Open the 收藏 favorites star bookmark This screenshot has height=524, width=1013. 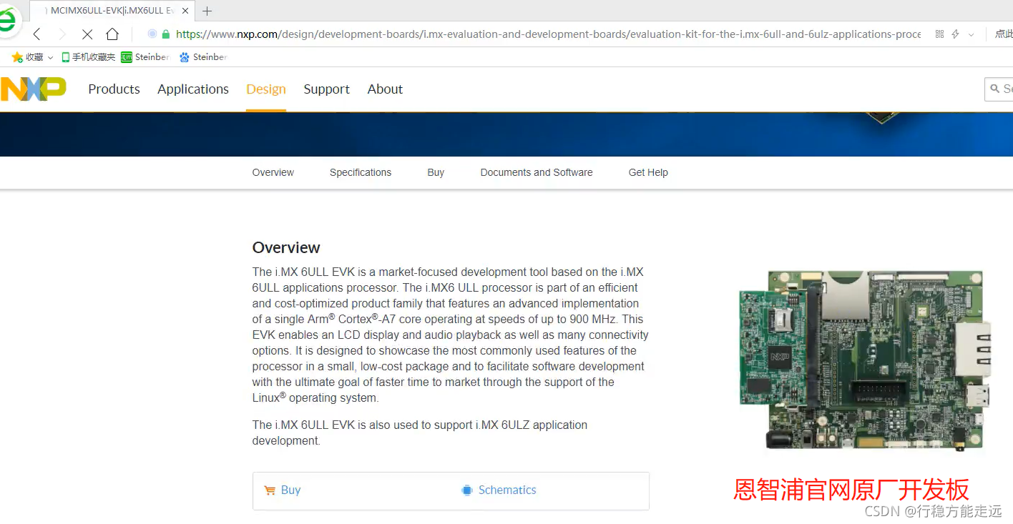tap(27, 57)
